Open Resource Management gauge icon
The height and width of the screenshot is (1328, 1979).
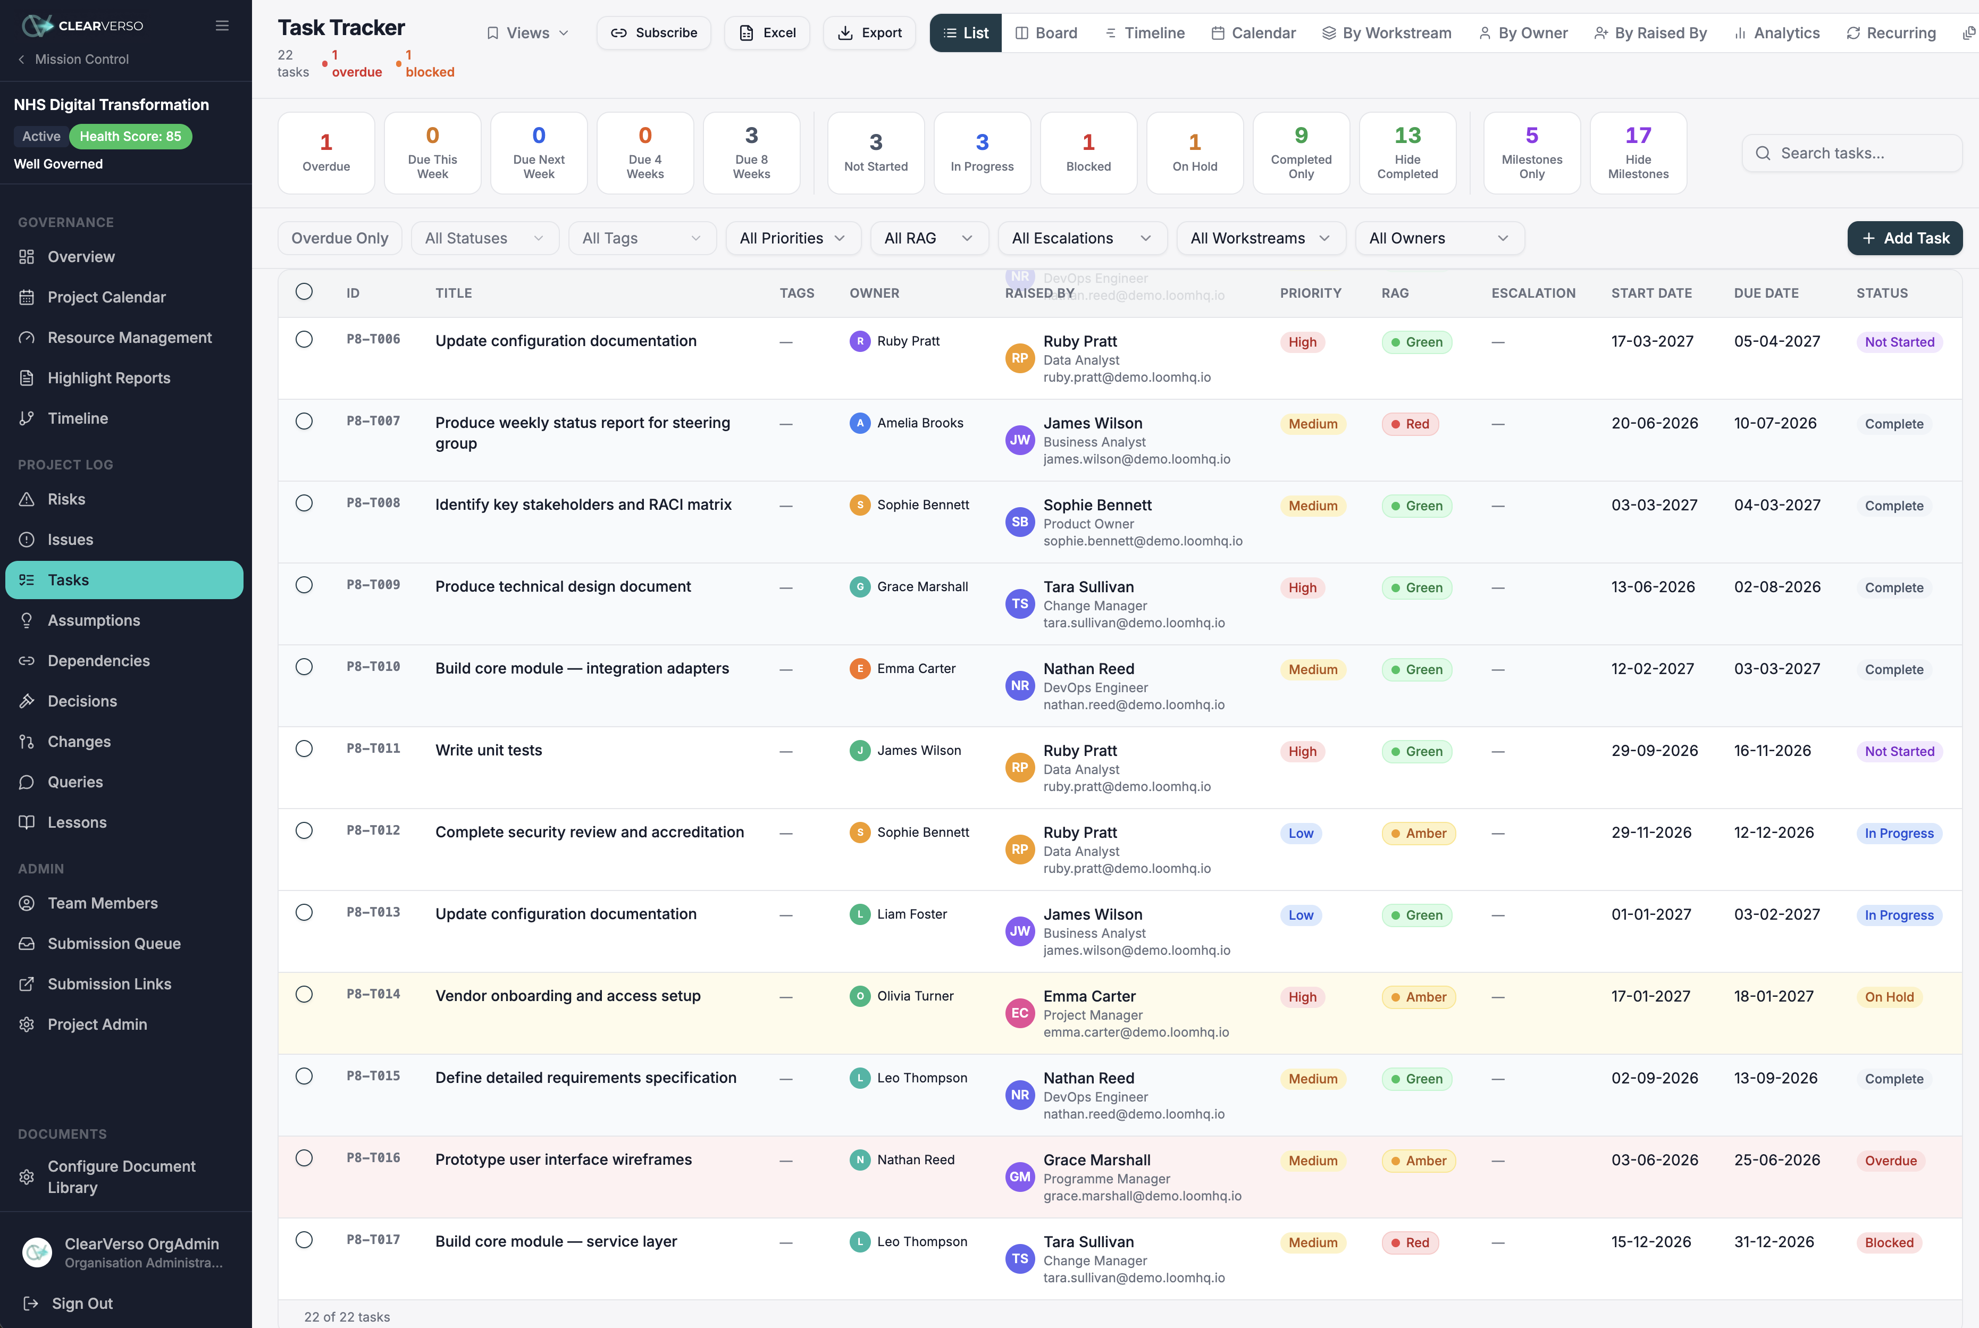coord(27,338)
